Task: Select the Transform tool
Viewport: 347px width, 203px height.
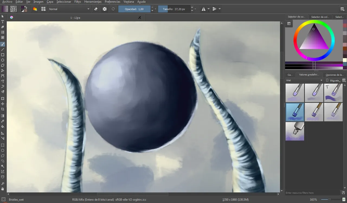Action: (x=3, y=99)
